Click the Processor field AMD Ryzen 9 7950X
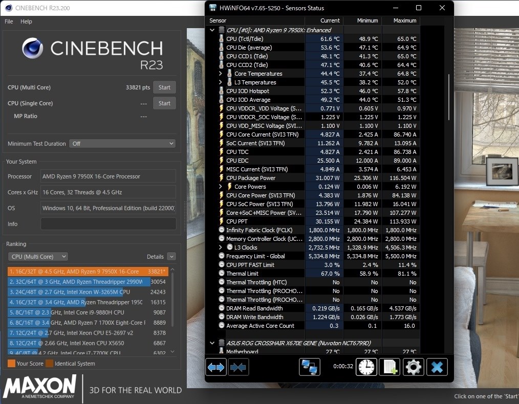The image size is (519, 404). [x=108, y=176]
